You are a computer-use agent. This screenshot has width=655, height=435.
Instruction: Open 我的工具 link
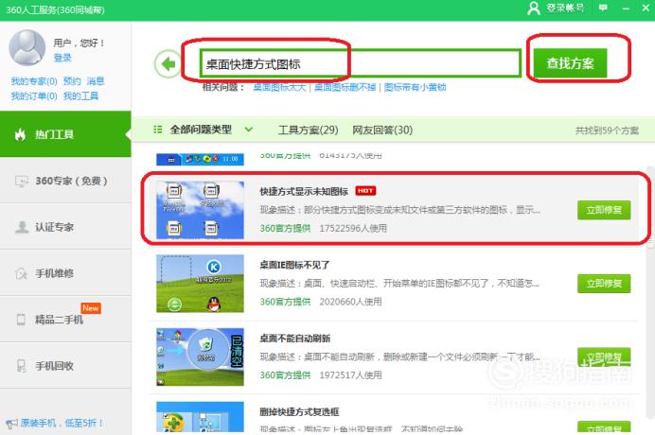point(80,96)
